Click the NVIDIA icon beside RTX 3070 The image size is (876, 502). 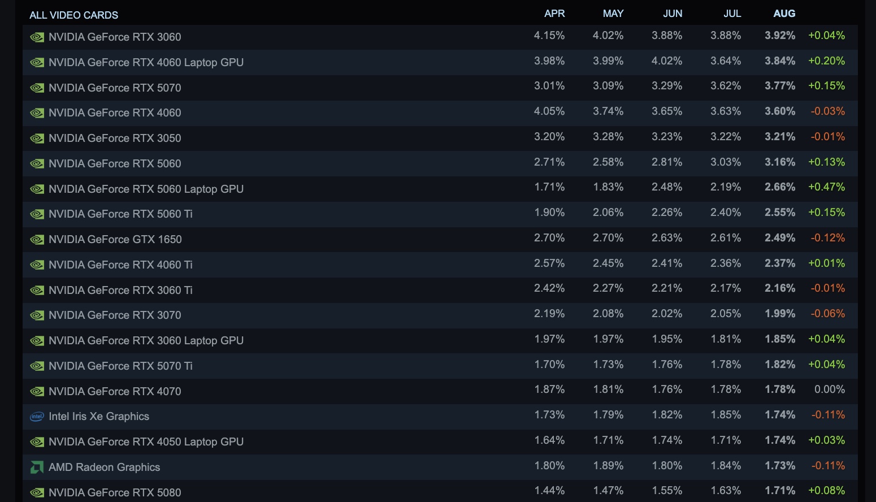(x=37, y=315)
